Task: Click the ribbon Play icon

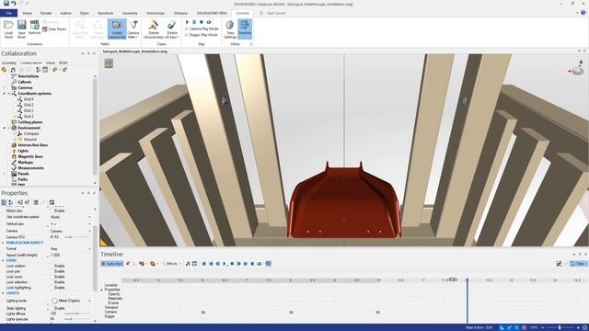Action: (187, 22)
